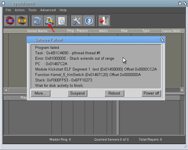
Task: Click the launch Odamex toolbar icon
Action: pyautogui.click(x=10, y=21)
